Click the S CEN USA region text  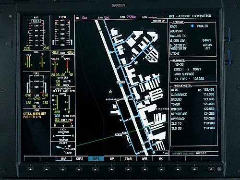[x=178, y=41]
